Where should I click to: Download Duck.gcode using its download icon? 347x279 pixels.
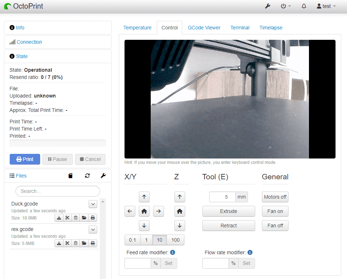click(x=59, y=217)
